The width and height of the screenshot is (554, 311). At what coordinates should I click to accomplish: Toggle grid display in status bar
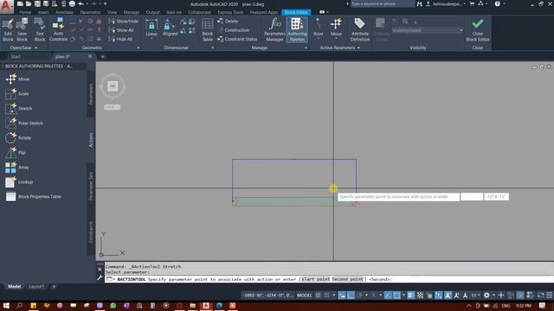pos(318,295)
